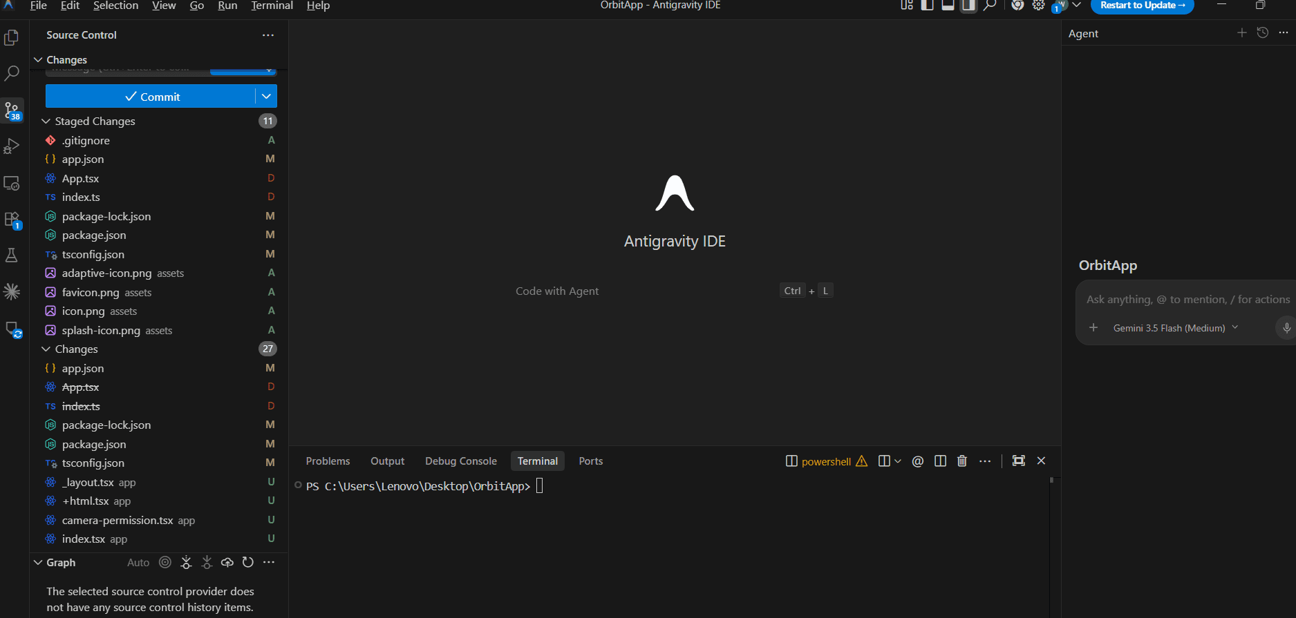Open the Extensions view in activity bar
This screenshot has width=1296, height=618.
12,220
